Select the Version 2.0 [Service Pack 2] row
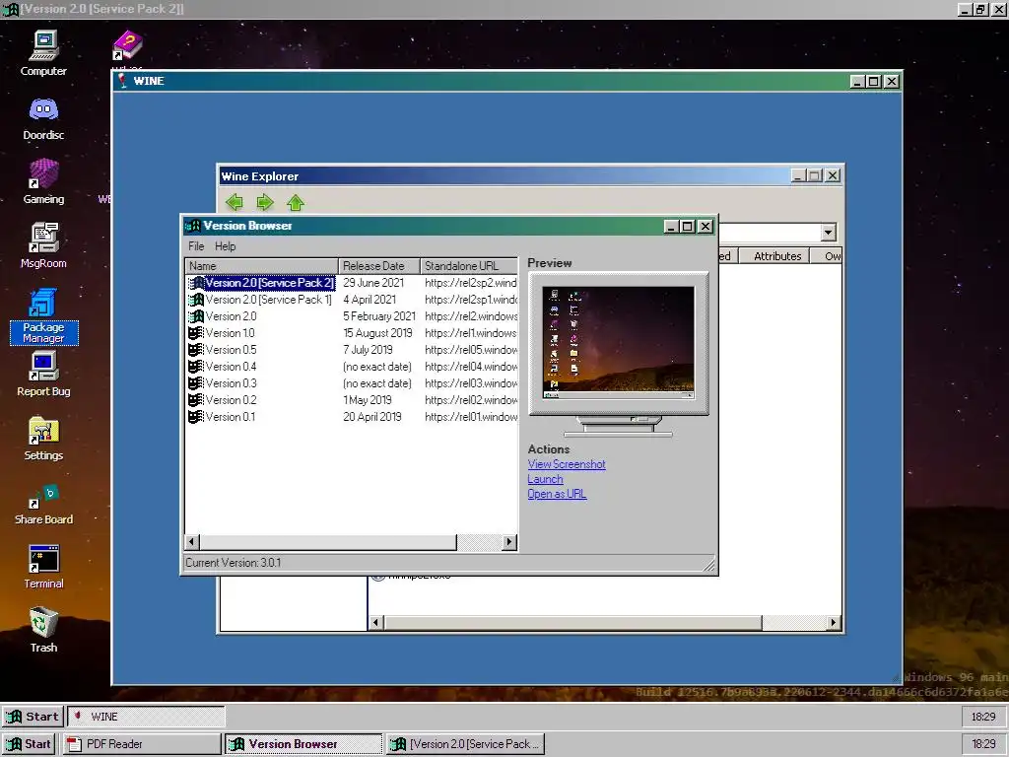Viewport: 1009px width, 757px height. (352, 283)
